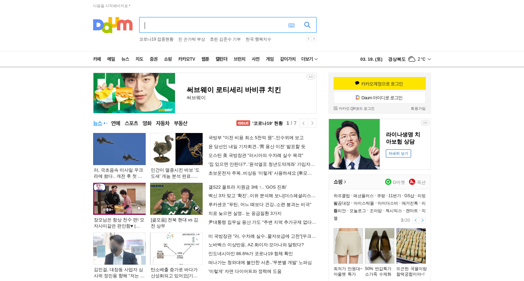
Task: Click the Gmarket G icon
Action: pyautogui.click(x=388, y=182)
